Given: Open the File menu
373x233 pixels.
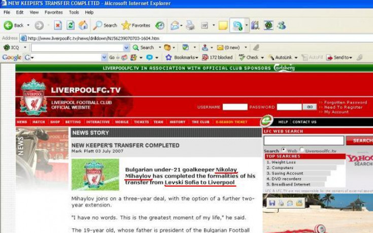Looking at the screenshot, I should pyautogui.click(x=7, y=12).
